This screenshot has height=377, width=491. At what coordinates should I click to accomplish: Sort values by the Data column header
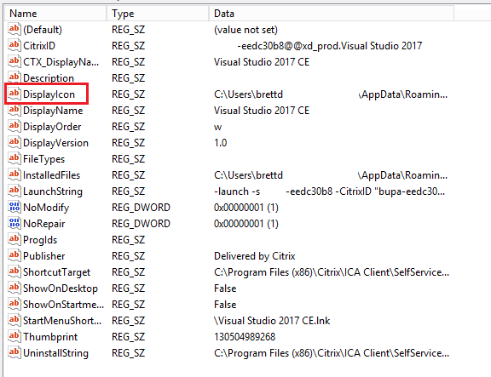[x=332, y=14]
